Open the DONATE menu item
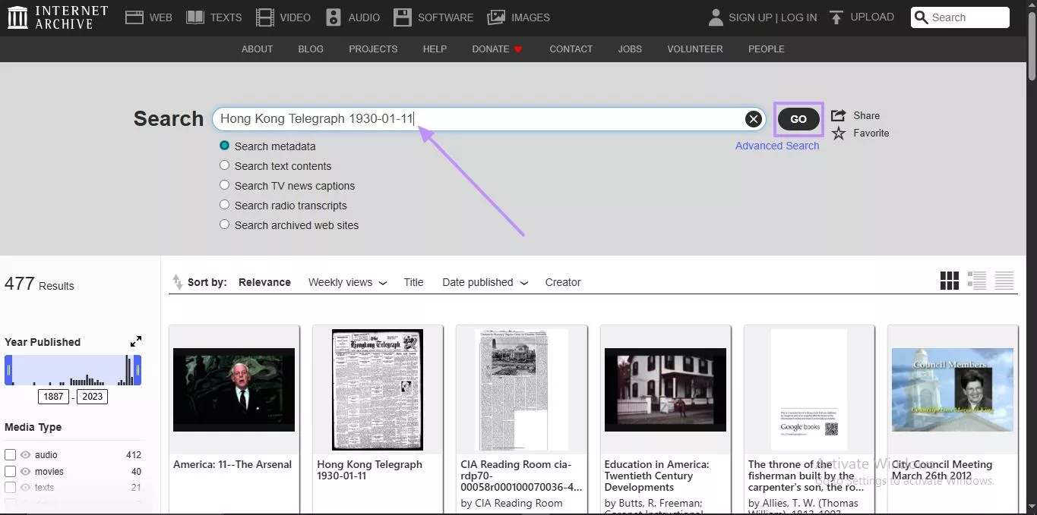1037x515 pixels. coord(491,49)
